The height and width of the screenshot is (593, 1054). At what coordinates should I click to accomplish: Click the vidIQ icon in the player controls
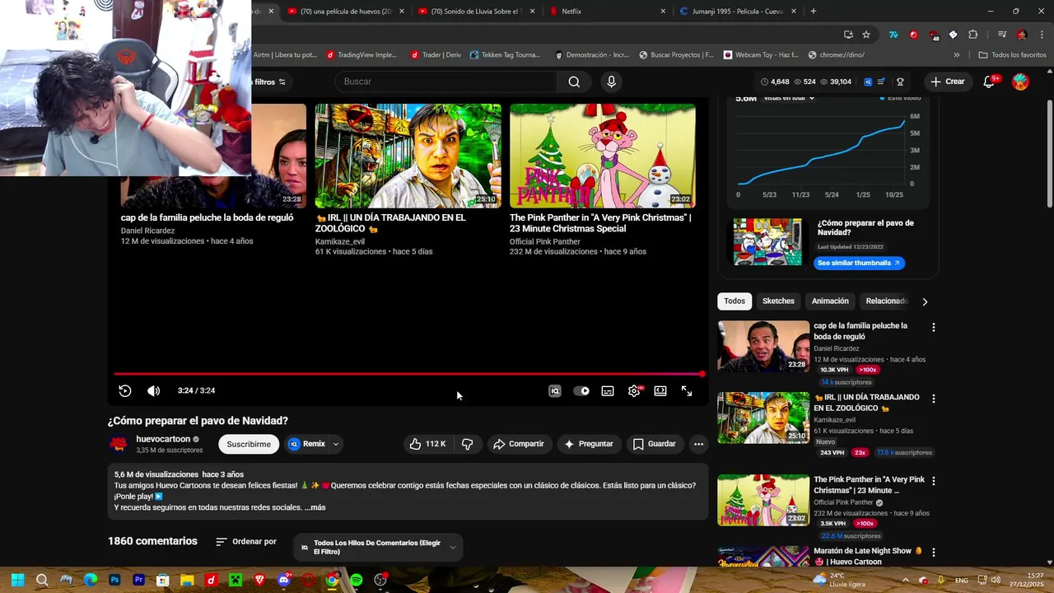555,391
